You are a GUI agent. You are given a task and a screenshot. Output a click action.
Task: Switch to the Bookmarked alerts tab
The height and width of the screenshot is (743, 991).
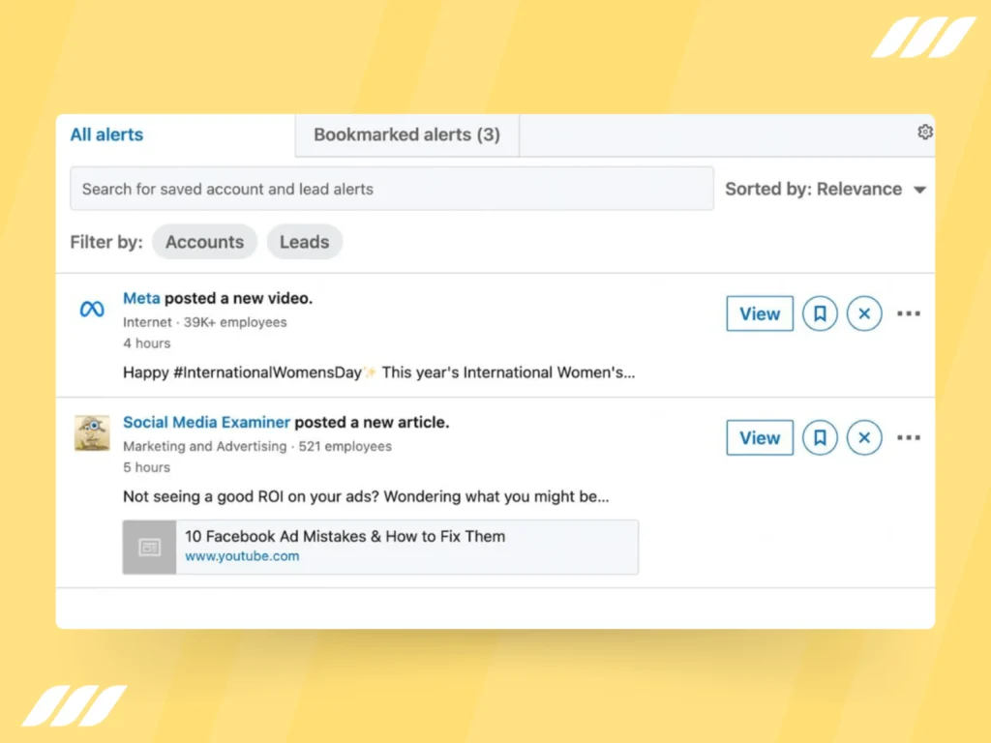(405, 134)
